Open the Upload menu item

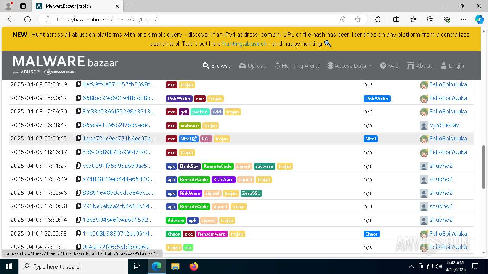(x=253, y=65)
